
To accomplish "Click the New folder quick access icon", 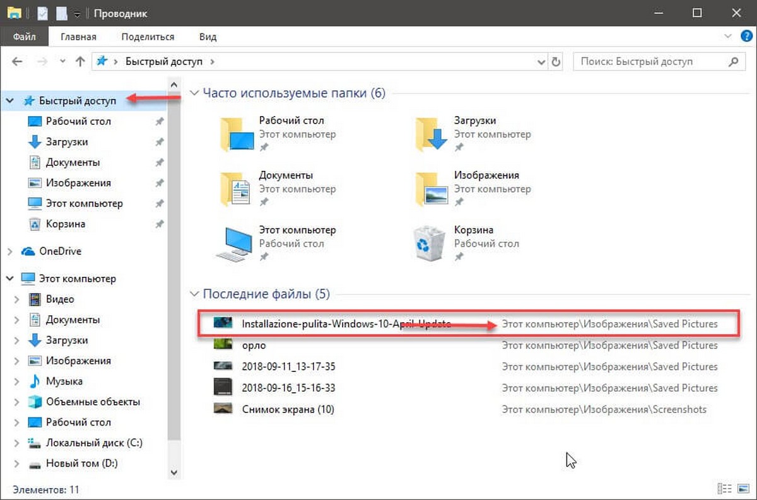I will [61, 13].
